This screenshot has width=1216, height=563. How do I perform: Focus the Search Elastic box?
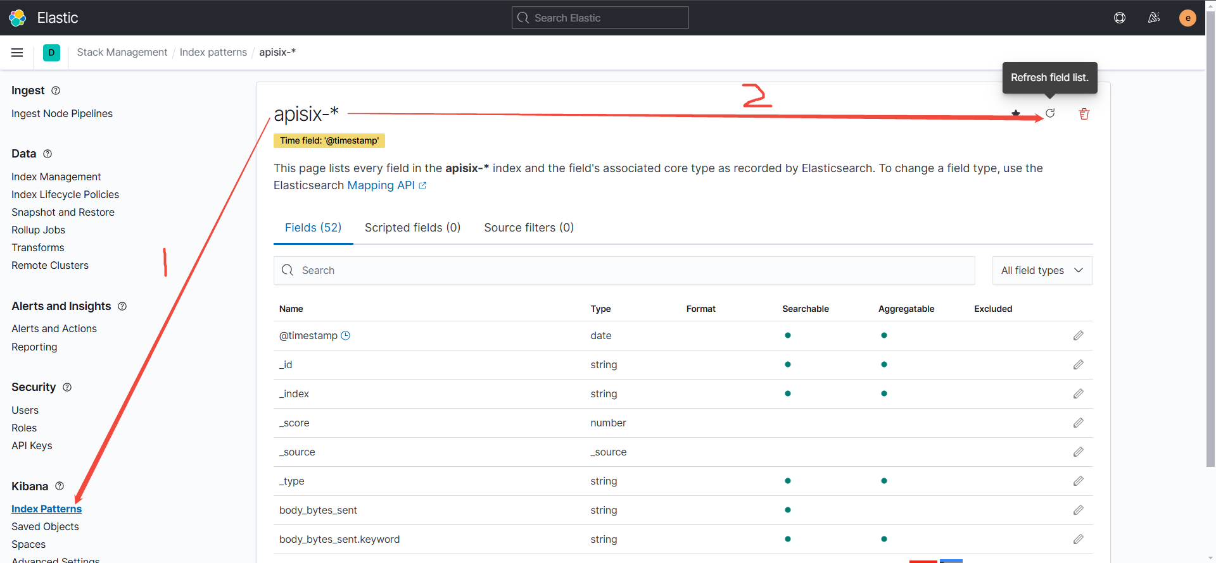[x=600, y=18]
